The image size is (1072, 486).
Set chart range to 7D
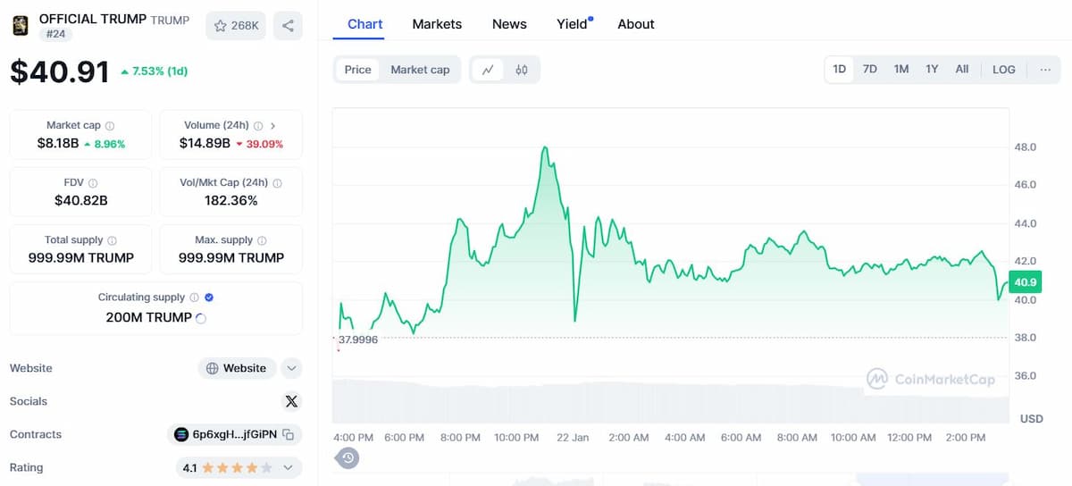click(870, 69)
